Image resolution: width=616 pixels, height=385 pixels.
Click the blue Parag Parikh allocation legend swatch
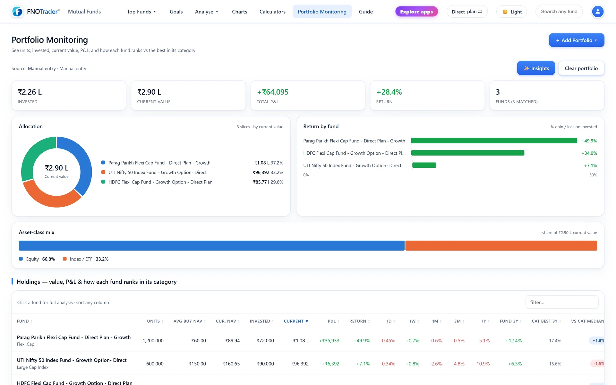(x=103, y=163)
